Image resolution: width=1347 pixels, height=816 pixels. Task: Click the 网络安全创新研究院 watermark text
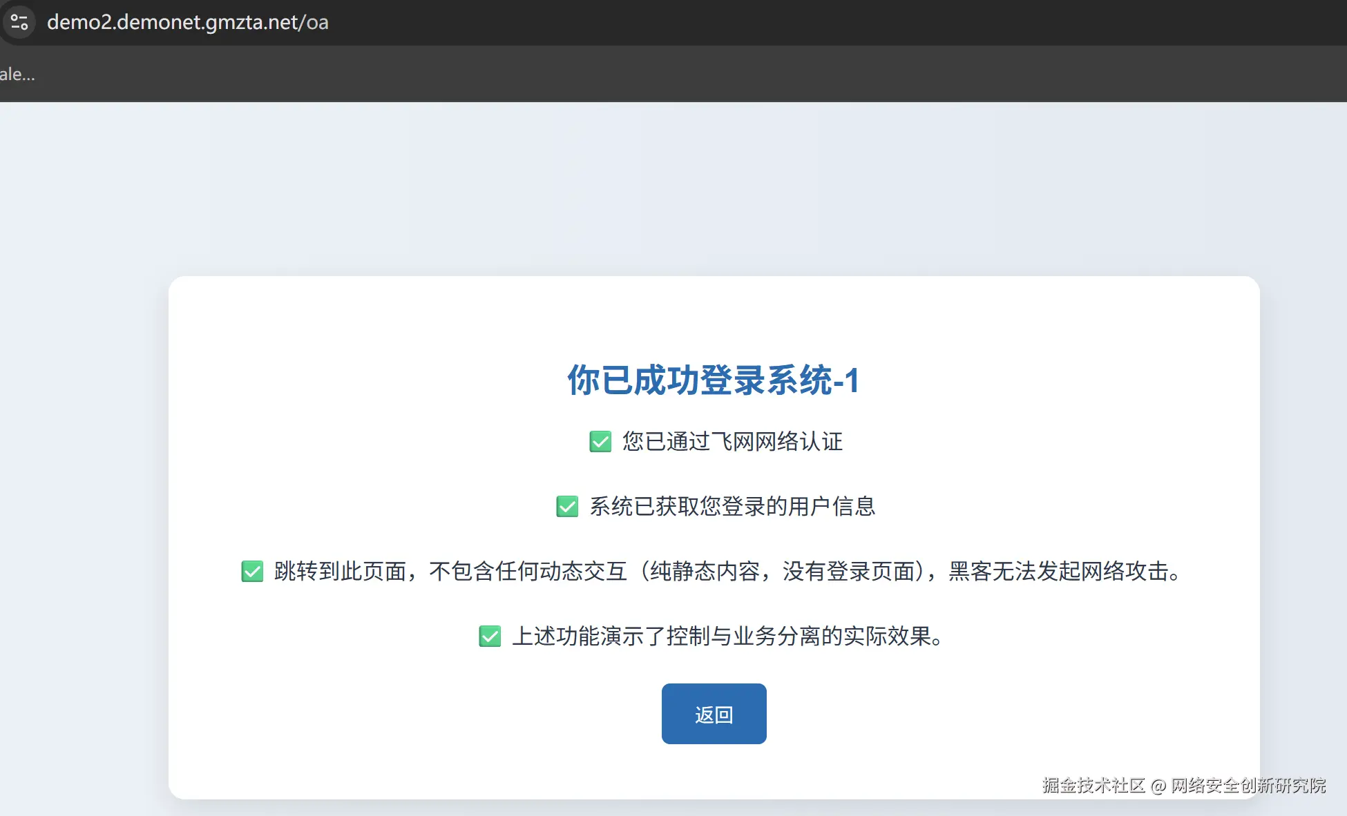point(1248,786)
